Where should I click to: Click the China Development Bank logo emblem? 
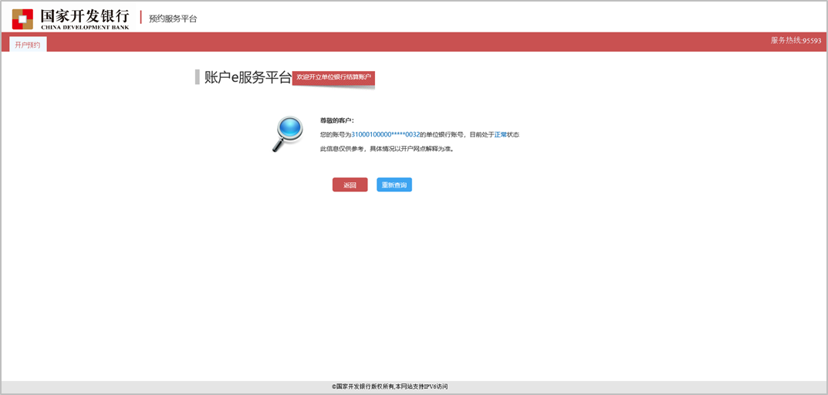click(22, 19)
